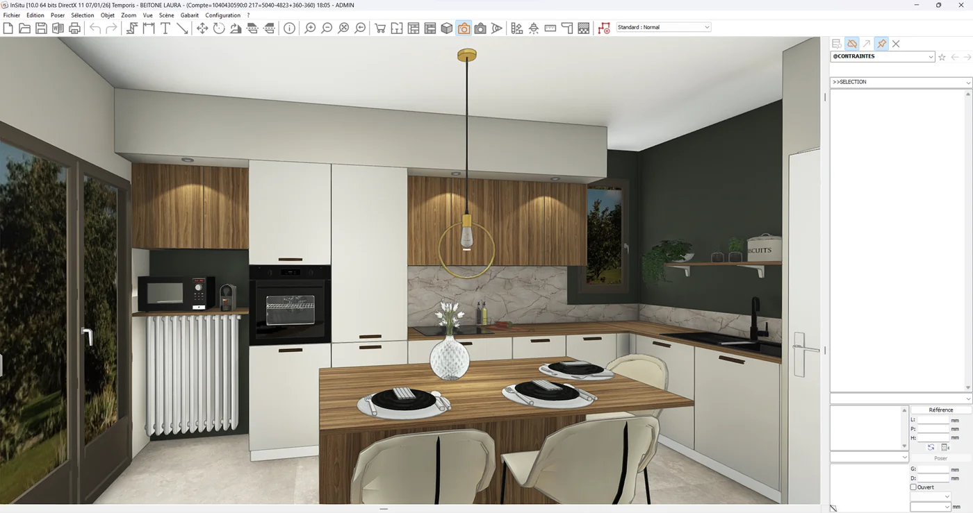Switch to the floor plan view icon

click(397, 28)
